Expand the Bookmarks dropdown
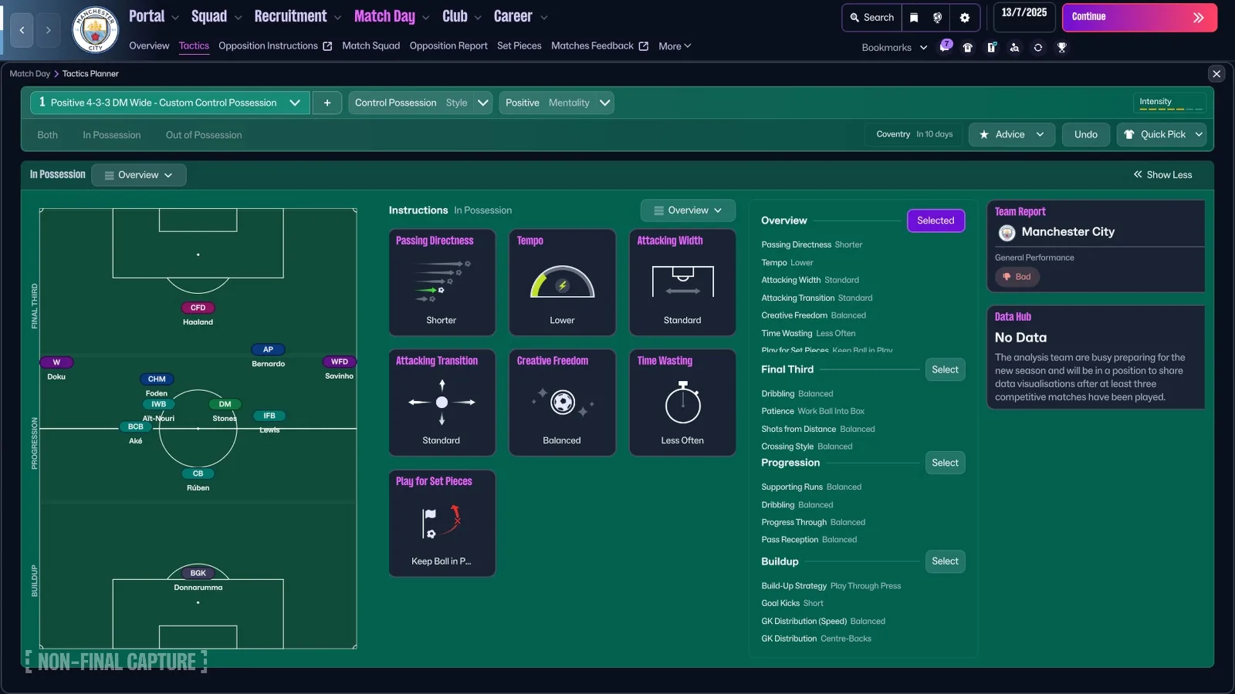 (895, 48)
